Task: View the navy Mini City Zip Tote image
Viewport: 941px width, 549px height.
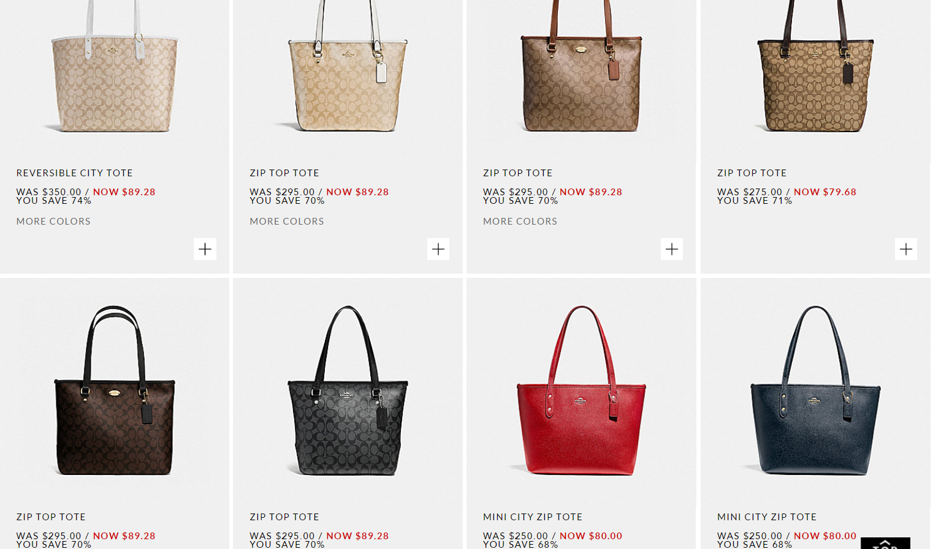Action: pyautogui.click(x=815, y=390)
